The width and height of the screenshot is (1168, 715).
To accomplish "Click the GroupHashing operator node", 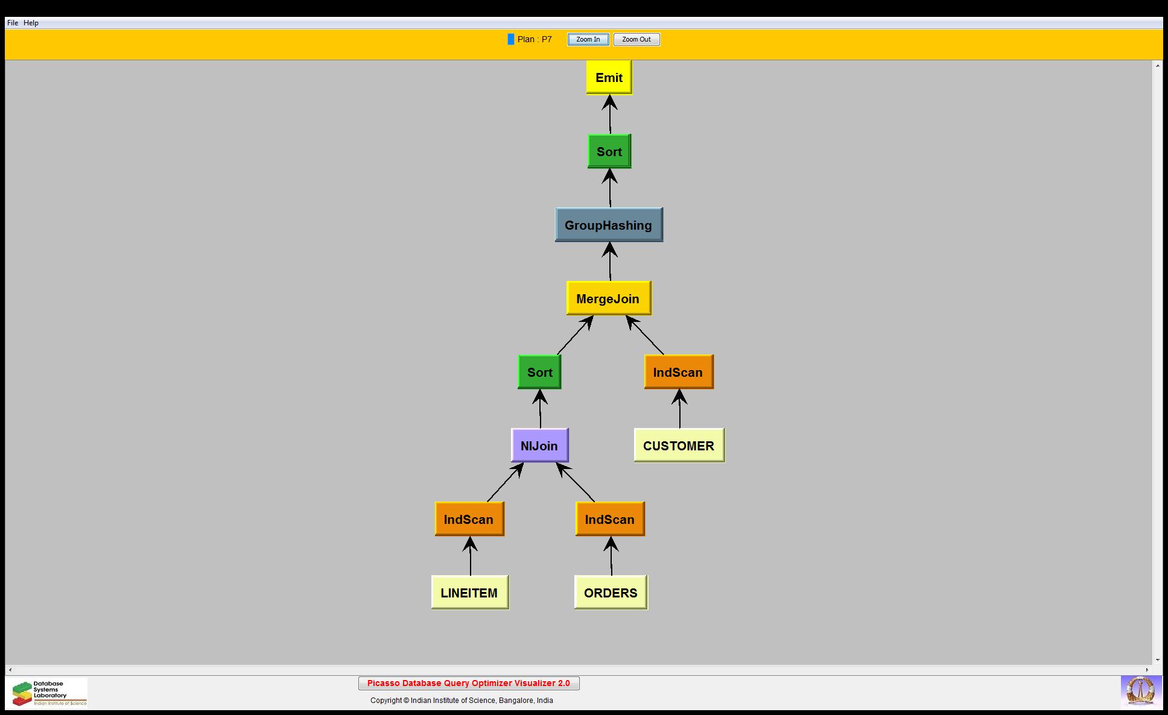I will [x=608, y=225].
